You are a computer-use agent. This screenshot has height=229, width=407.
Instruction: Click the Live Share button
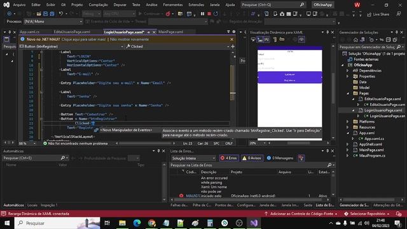[x=378, y=14]
